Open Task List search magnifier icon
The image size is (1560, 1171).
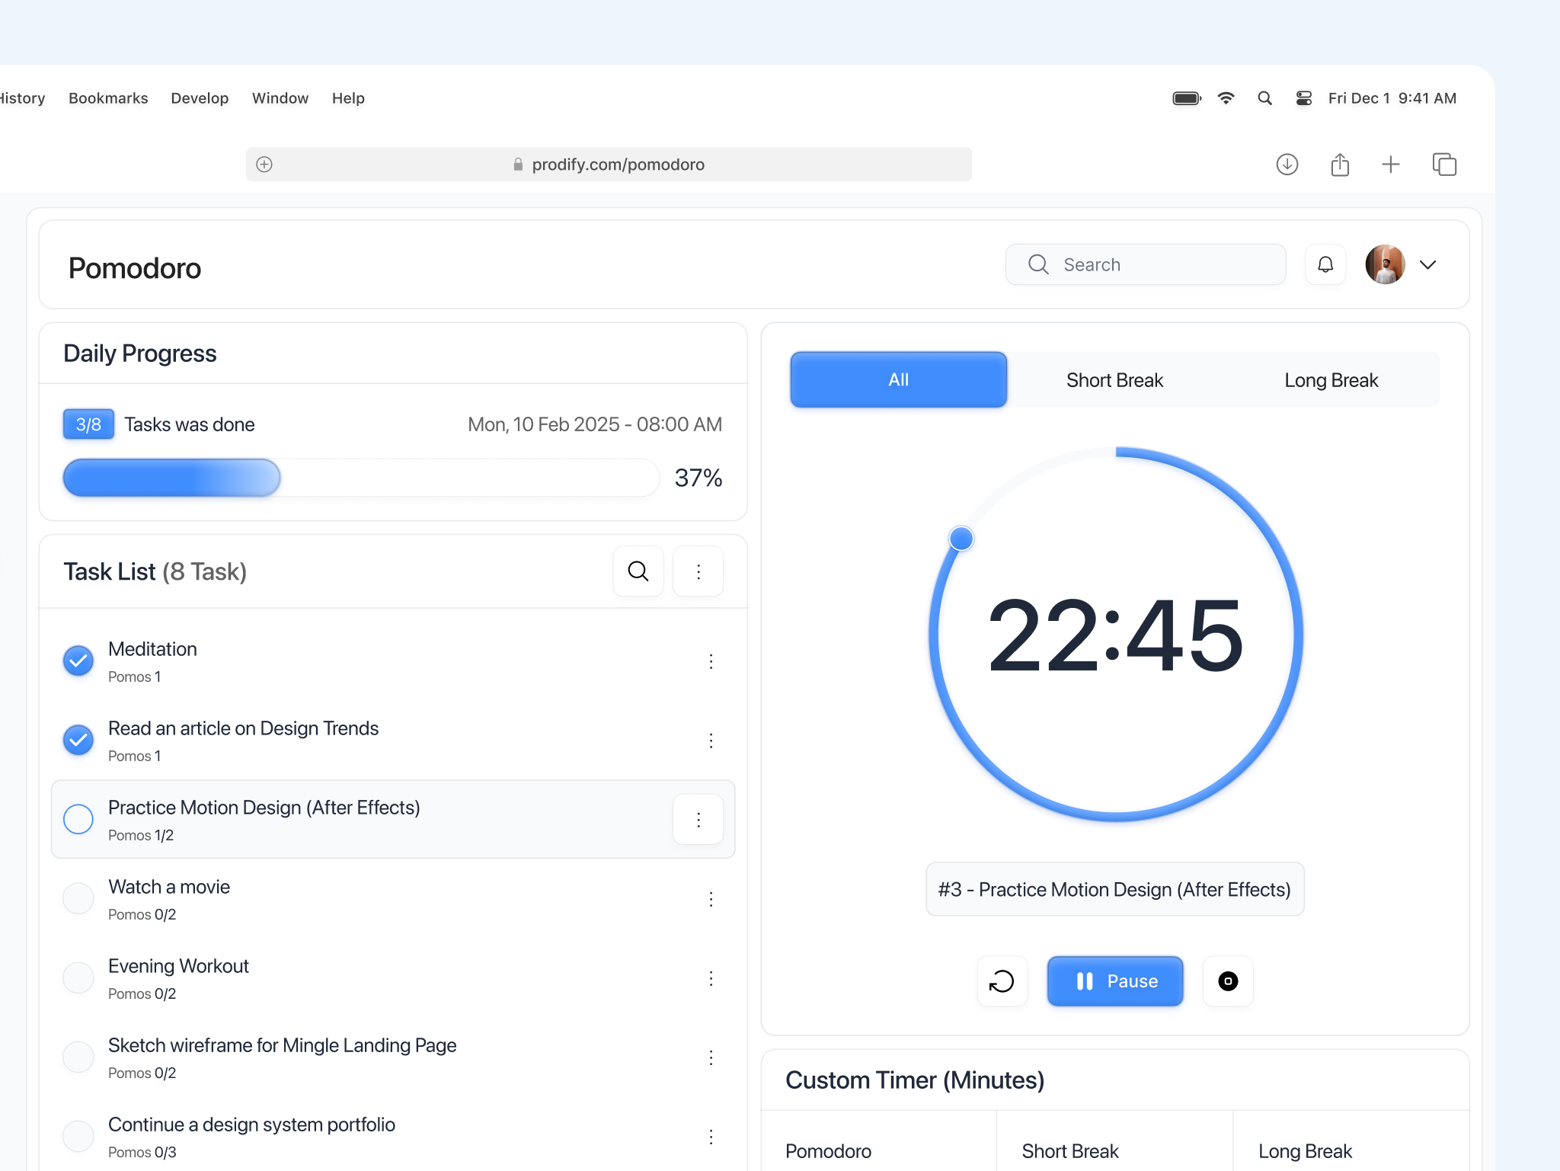(638, 571)
